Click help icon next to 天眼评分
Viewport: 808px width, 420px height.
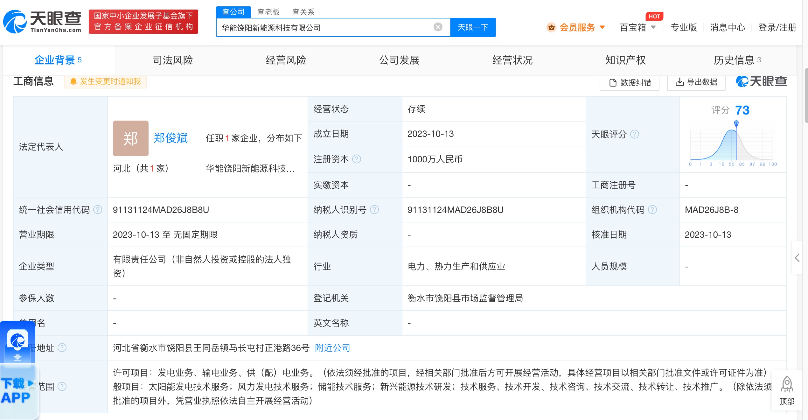click(x=635, y=134)
